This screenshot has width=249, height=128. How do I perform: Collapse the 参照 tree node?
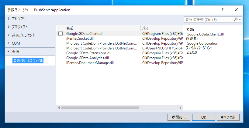pyautogui.click(x=9, y=52)
